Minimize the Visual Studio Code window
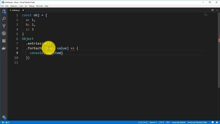 coord(203,2)
